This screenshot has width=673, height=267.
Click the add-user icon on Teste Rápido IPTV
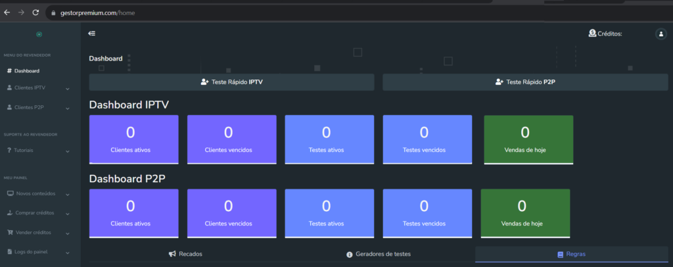205,82
